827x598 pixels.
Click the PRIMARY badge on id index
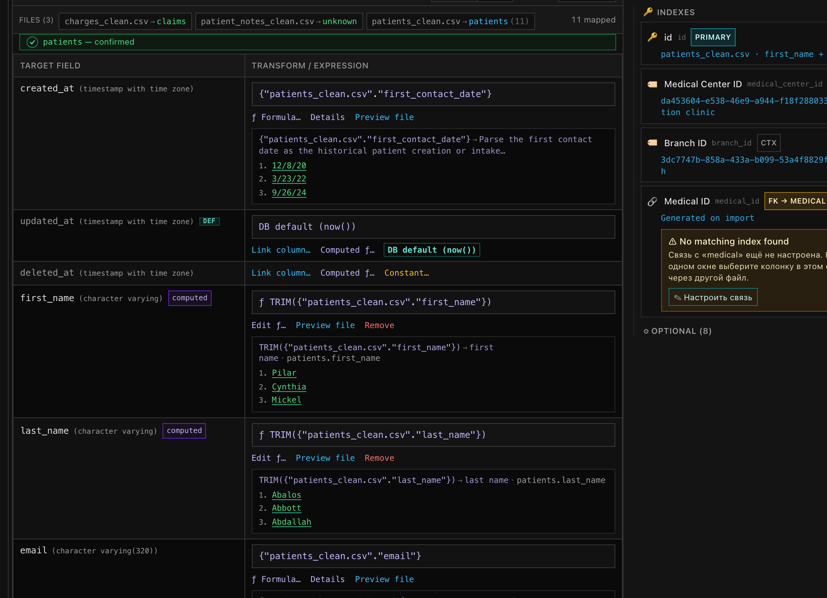coord(713,37)
